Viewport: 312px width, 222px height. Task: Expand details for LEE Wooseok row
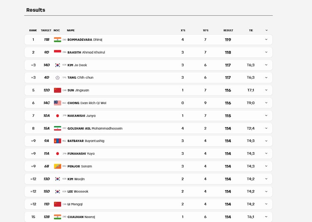266,191
